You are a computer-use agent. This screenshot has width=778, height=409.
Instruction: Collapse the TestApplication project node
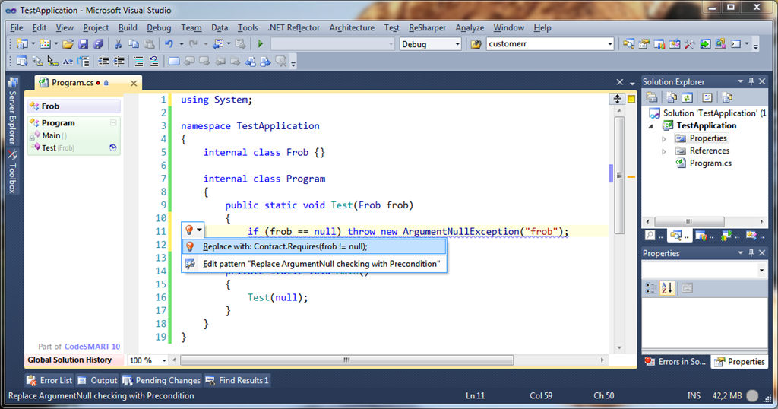click(x=651, y=126)
